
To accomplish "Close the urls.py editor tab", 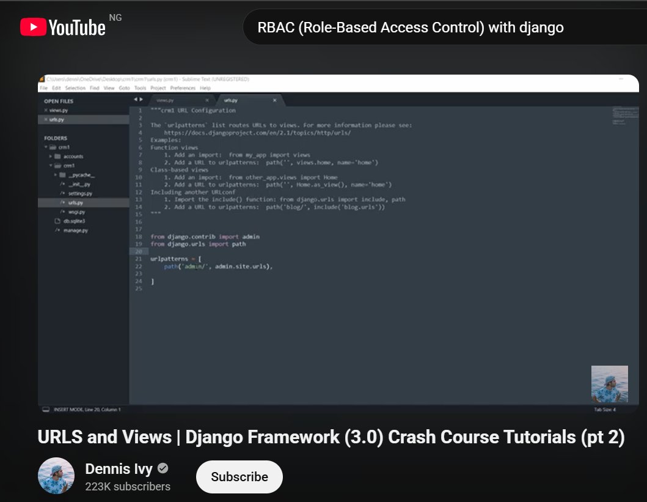I will (275, 100).
